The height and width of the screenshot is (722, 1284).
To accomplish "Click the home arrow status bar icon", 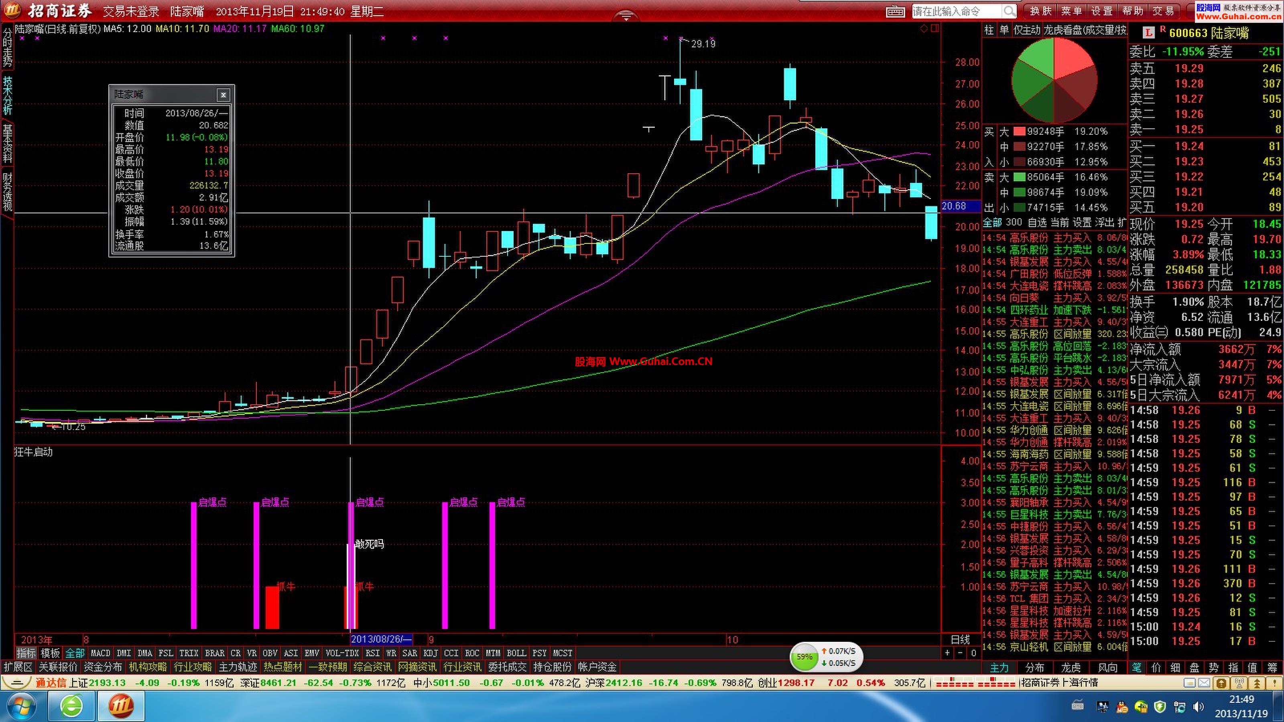I will [x=1221, y=683].
